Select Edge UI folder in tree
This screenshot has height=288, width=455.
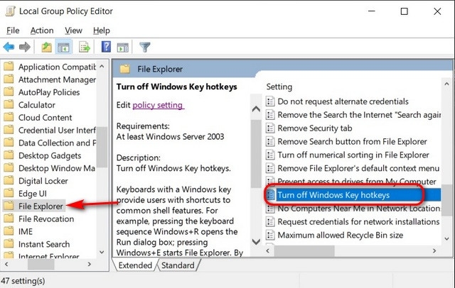tap(26, 194)
